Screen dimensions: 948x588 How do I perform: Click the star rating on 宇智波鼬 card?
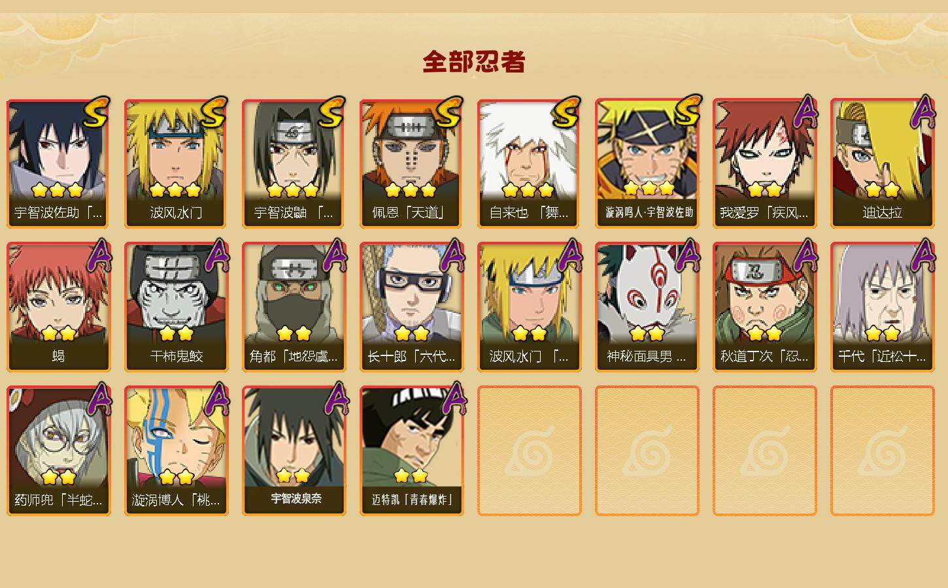click(x=293, y=190)
